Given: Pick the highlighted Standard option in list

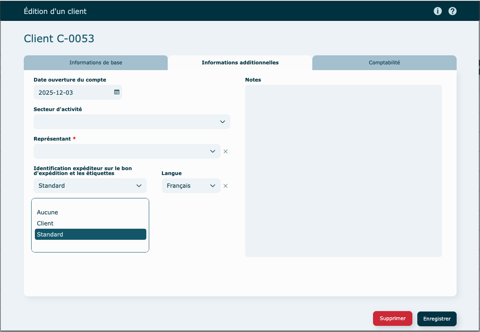Looking at the screenshot, I should coord(90,234).
